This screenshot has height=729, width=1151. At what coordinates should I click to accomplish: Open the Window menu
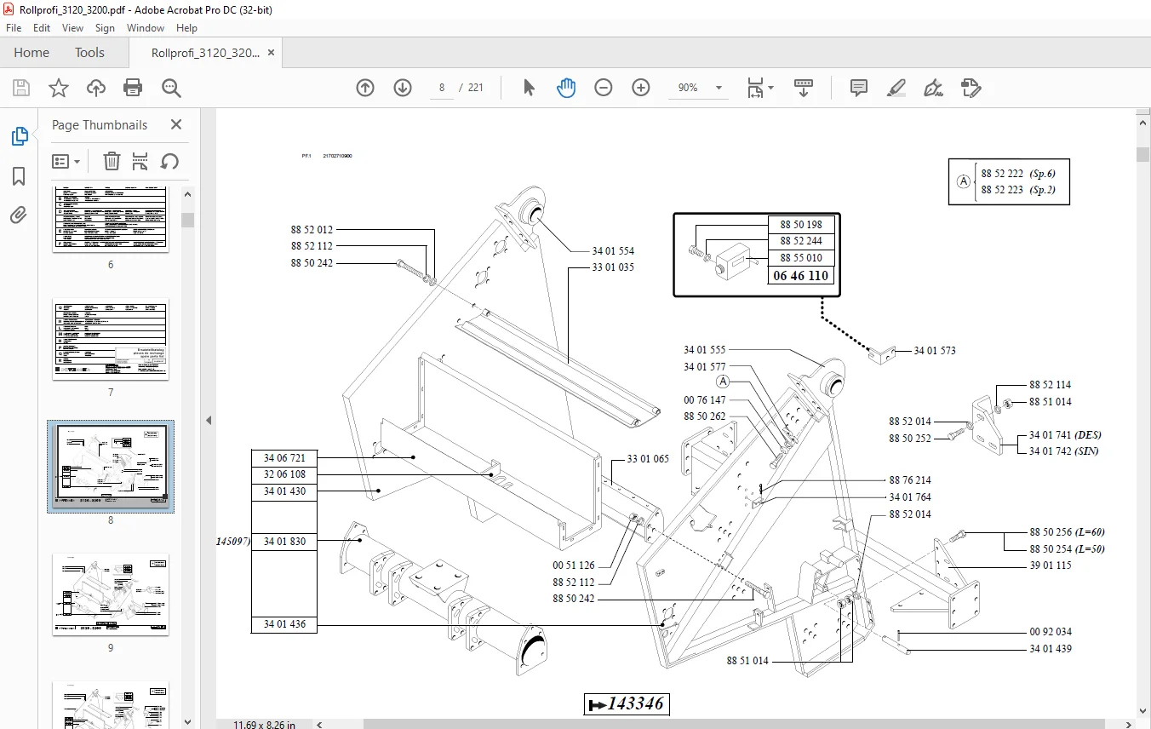point(146,28)
